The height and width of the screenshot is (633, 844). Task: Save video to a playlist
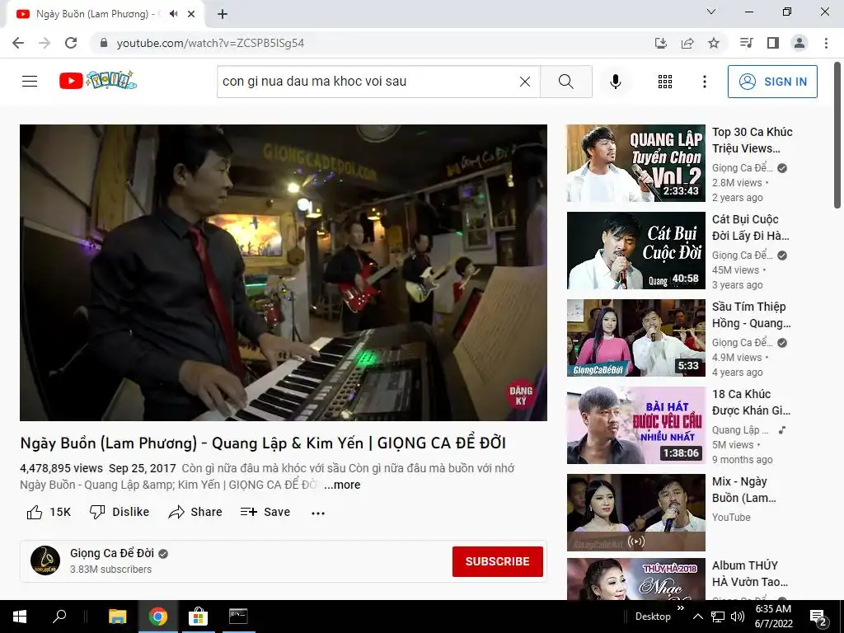pos(265,512)
